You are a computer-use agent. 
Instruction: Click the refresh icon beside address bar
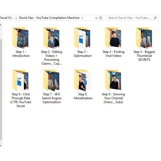(101, 18)
